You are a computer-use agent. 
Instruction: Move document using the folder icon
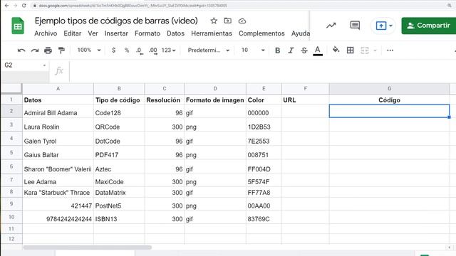[x=228, y=21]
